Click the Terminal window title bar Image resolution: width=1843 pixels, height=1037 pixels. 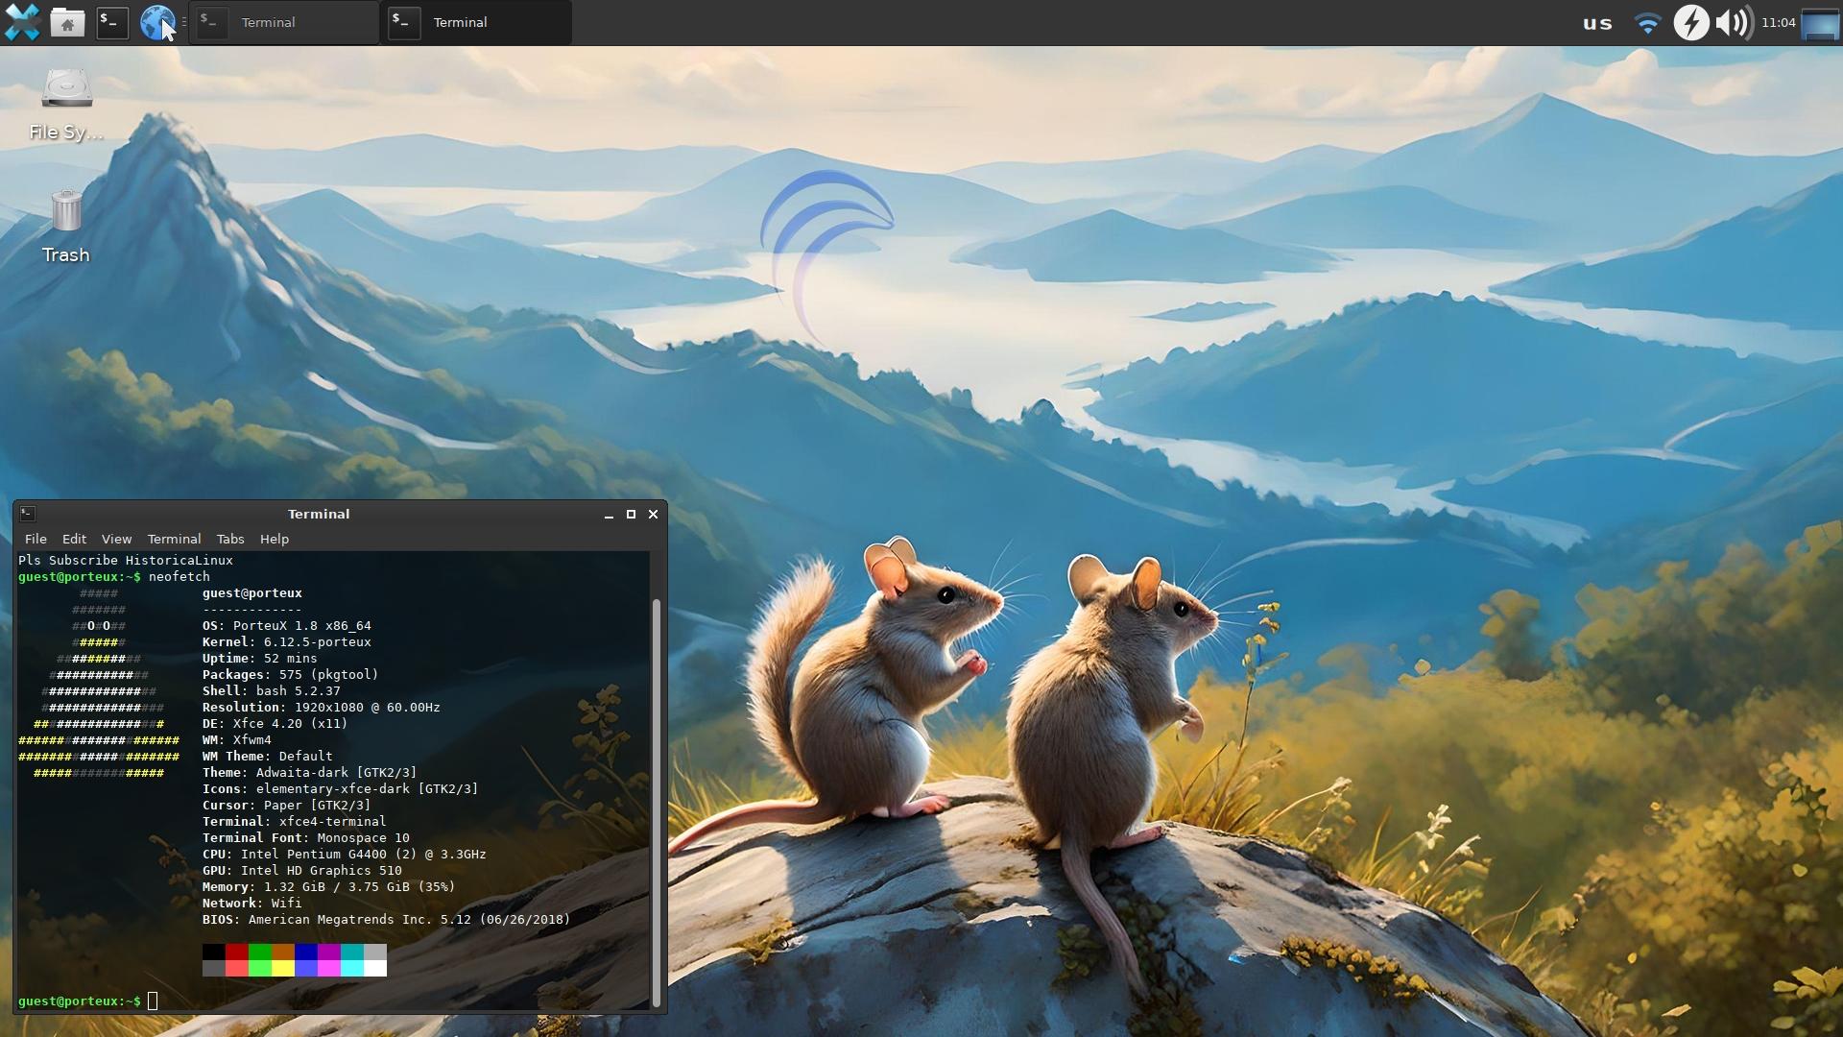(319, 514)
